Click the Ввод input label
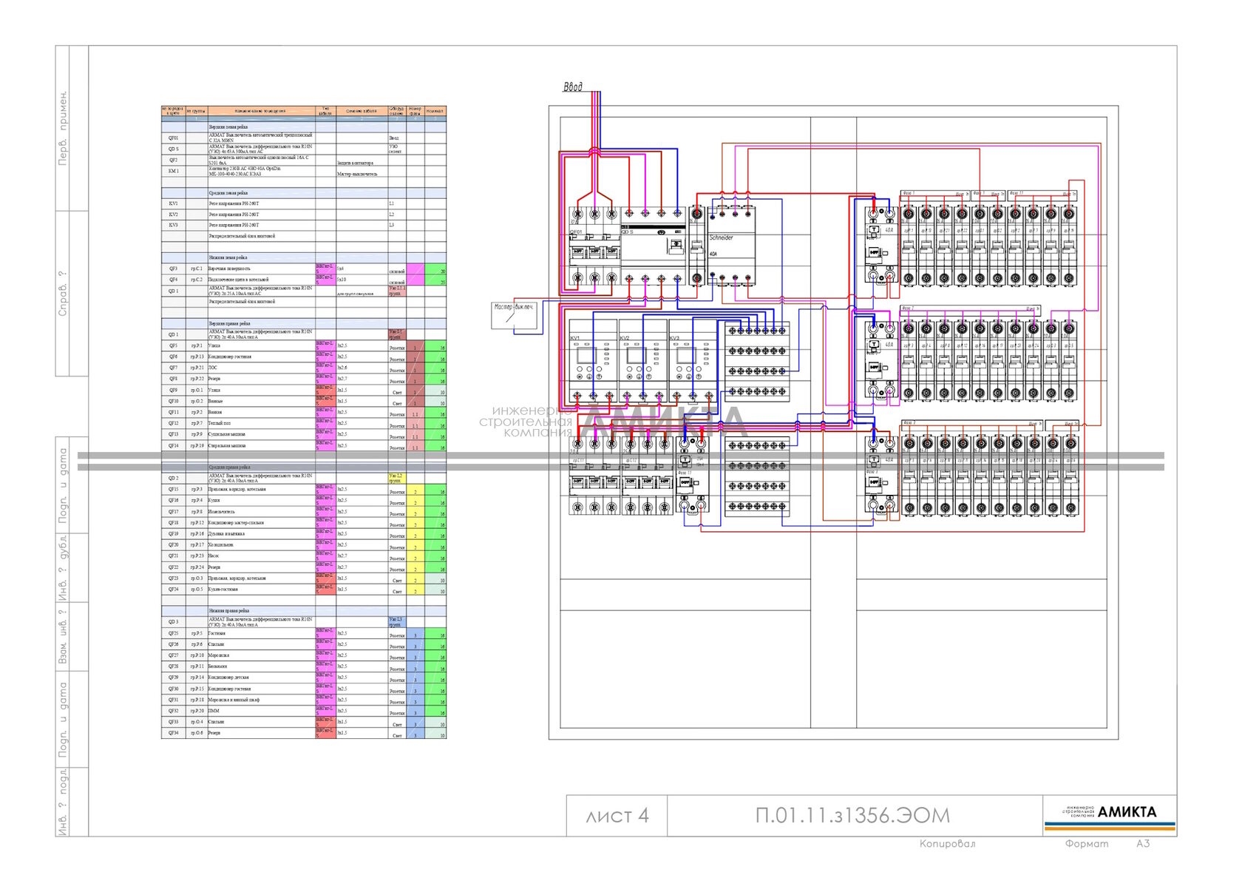This screenshot has width=1242, height=878. (573, 87)
